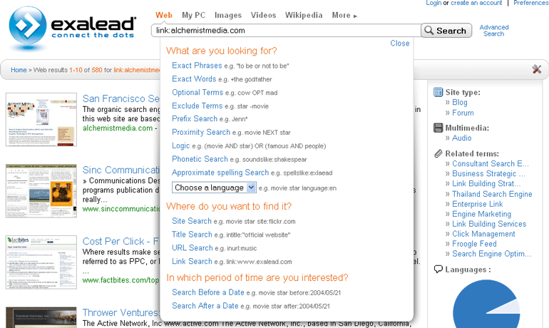Open the Thrower Ventures result title
The height and width of the screenshot is (328, 549).
pos(120,312)
